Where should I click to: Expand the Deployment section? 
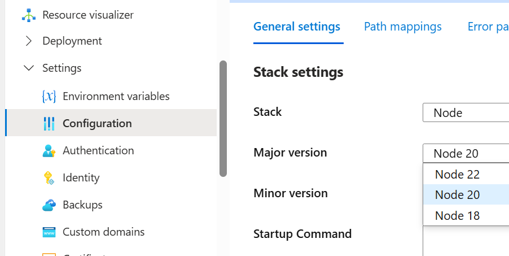coord(29,41)
